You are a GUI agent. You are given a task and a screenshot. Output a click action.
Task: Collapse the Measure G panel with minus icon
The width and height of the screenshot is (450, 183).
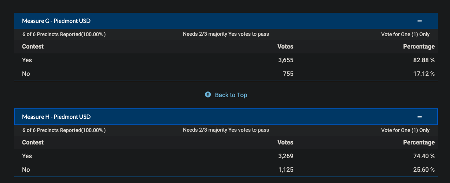point(419,21)
